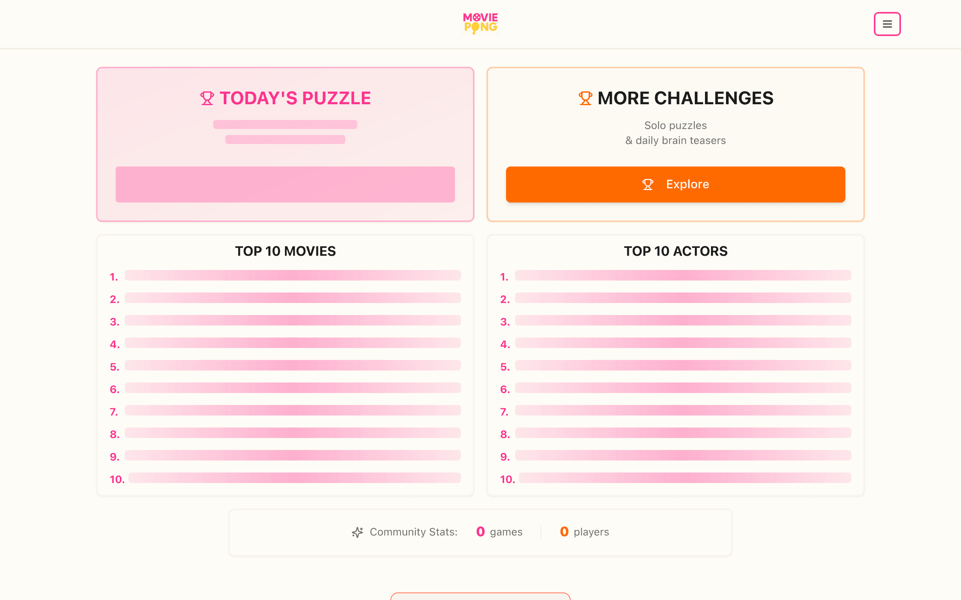Click the sparkle icon near Community Stats
961x600 pixels.
pos(357,532)
